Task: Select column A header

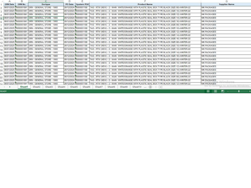Action: pos(10,1)
